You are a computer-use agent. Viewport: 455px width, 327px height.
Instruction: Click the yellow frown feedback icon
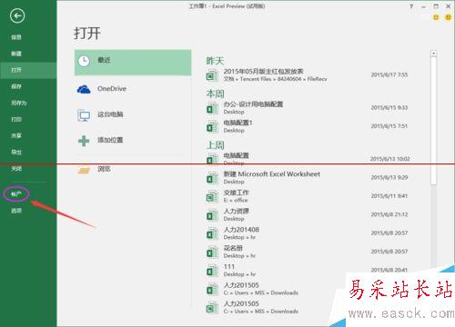448,17
